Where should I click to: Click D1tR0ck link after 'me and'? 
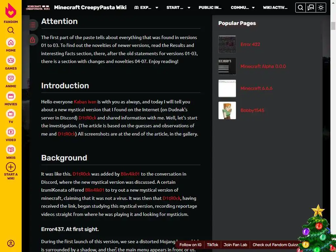pyautogui.click(x=66, y=134)
